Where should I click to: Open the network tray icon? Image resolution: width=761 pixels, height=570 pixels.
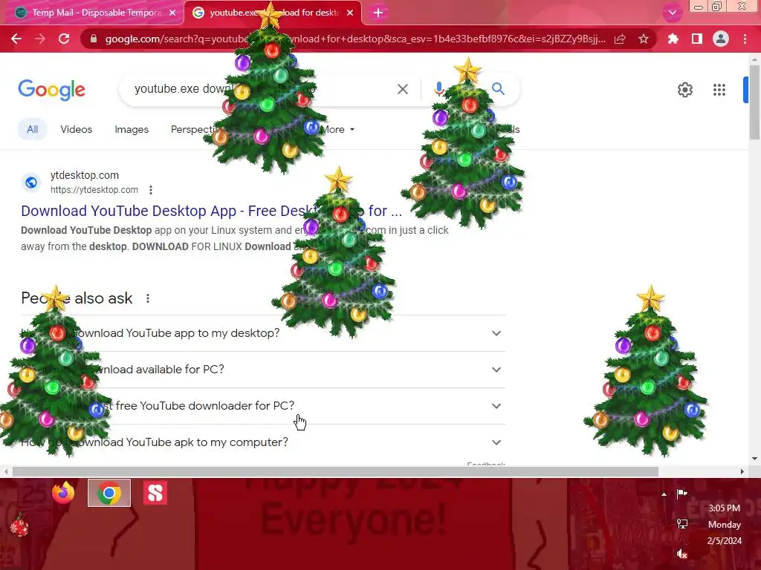pyautogui.click(x=682, y=524)
